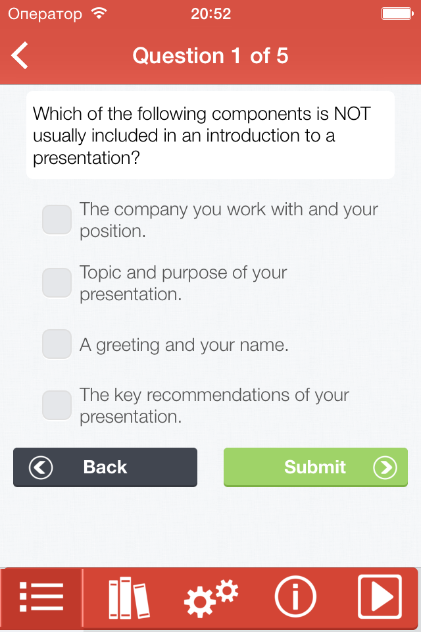Screen dimensions: 421x632
Task: Click the question text card
Action: (209, 135)
